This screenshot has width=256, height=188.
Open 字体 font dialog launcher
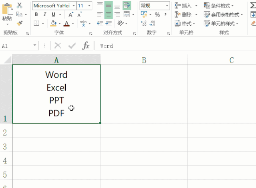coord(91,34)
